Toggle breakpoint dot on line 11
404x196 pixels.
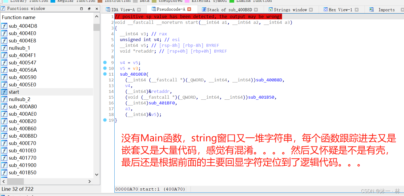(105, 74)
